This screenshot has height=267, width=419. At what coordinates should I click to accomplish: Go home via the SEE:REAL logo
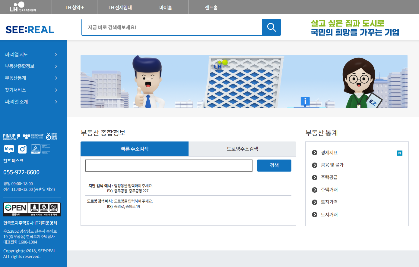30,29
